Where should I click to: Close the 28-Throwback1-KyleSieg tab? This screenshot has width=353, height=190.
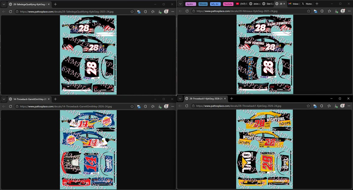pyautogui.click(x=225, y=99)
